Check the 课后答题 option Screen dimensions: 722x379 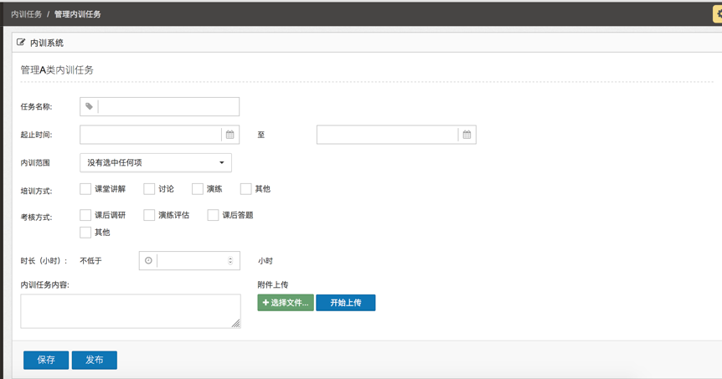click(x=213, y=215)
